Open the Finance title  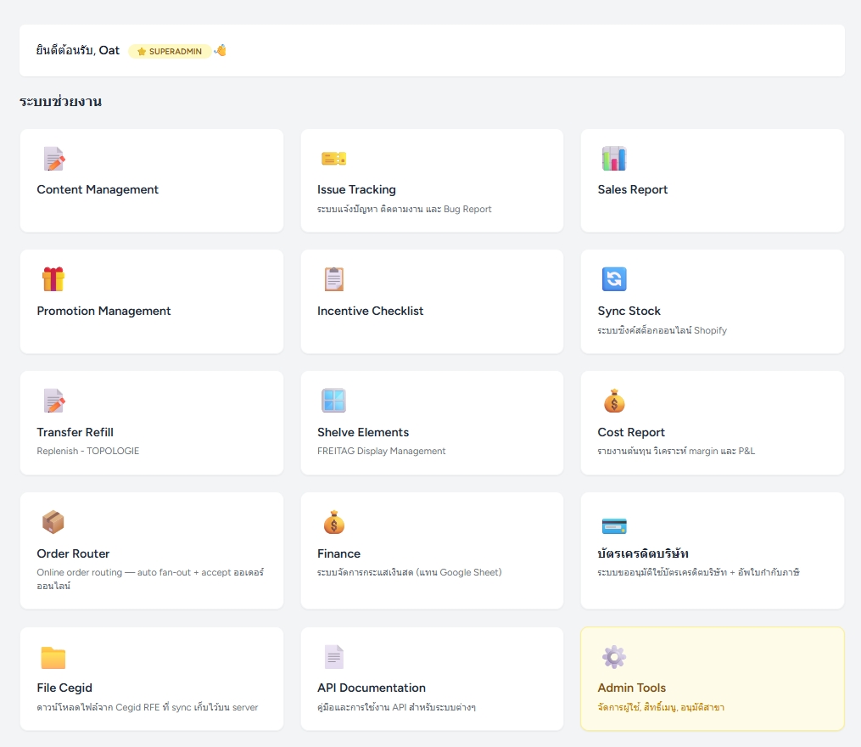338,554
